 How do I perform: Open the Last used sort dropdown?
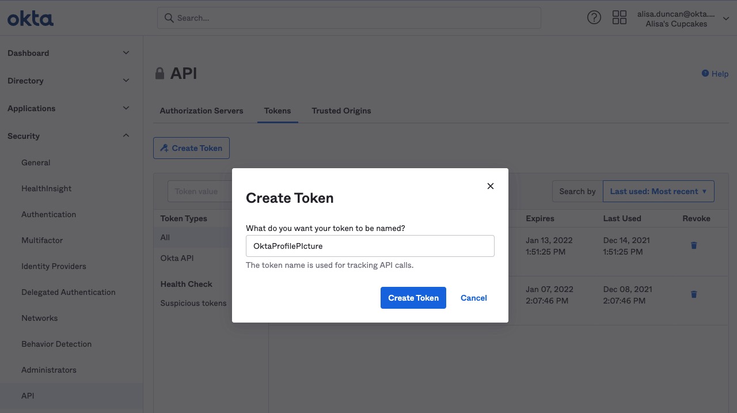tap(658, 191)
